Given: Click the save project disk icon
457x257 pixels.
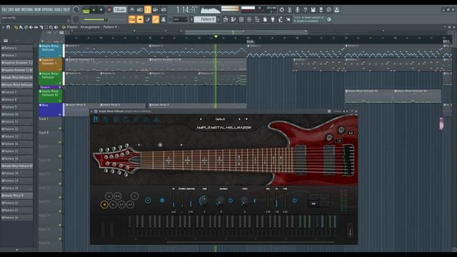Looking at the screenshot, I should 313,9.
